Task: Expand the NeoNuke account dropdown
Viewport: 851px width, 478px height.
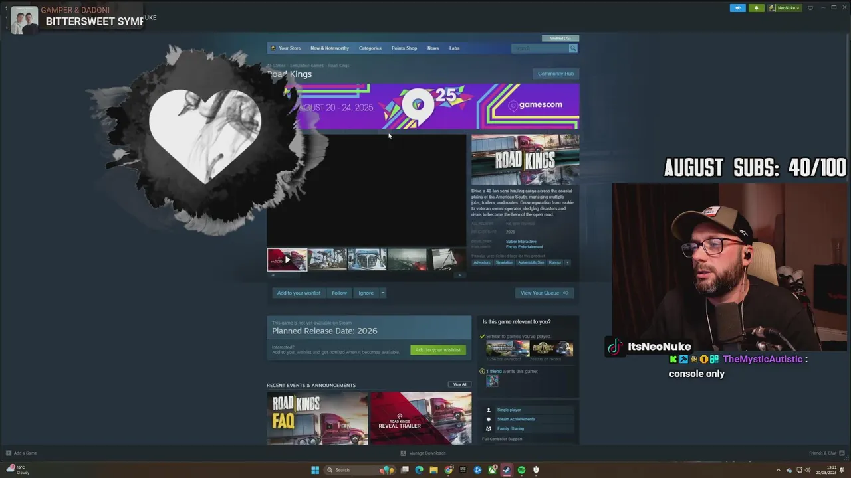Action: pos(785,8)
